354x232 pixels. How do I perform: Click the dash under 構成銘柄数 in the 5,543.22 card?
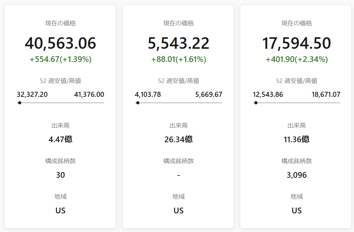[x=179, y=175]
